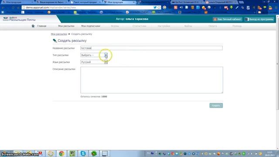Click into the Название рассылки field

click(x=151, y=48)
